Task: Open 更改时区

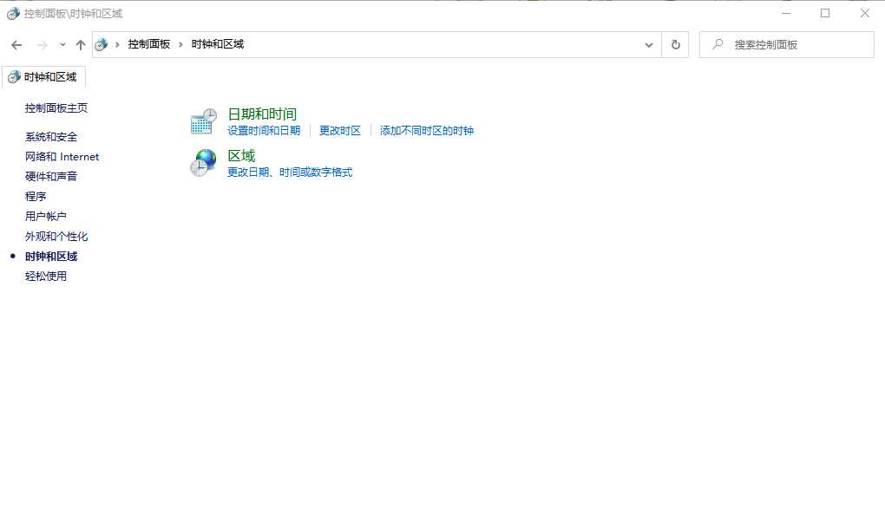Action: coord(339,130)
